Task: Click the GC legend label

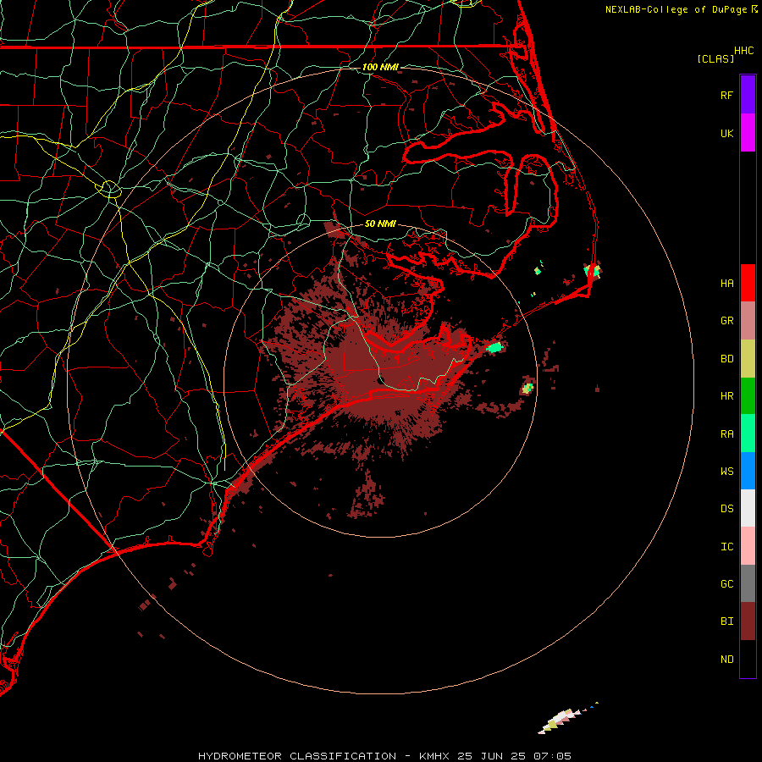Action: (726, 583)
